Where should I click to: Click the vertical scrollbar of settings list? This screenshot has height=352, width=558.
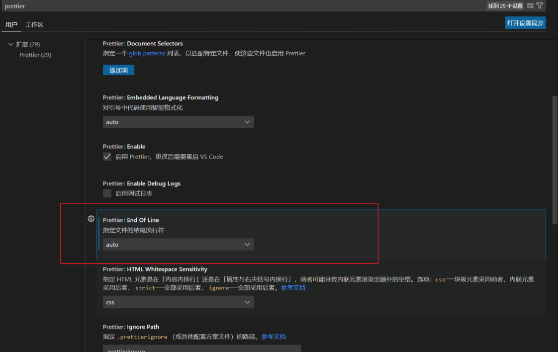click(555, 160)
